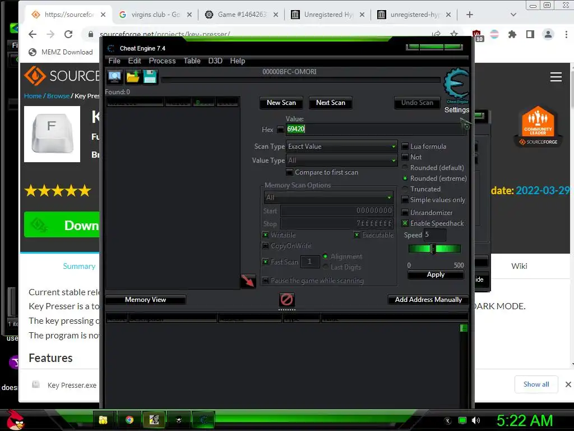The height and width of the screenshot is (431, 574).
Task: Open the Chrome profile avatar
Action: pyautogui.click(x=548, y=34)
